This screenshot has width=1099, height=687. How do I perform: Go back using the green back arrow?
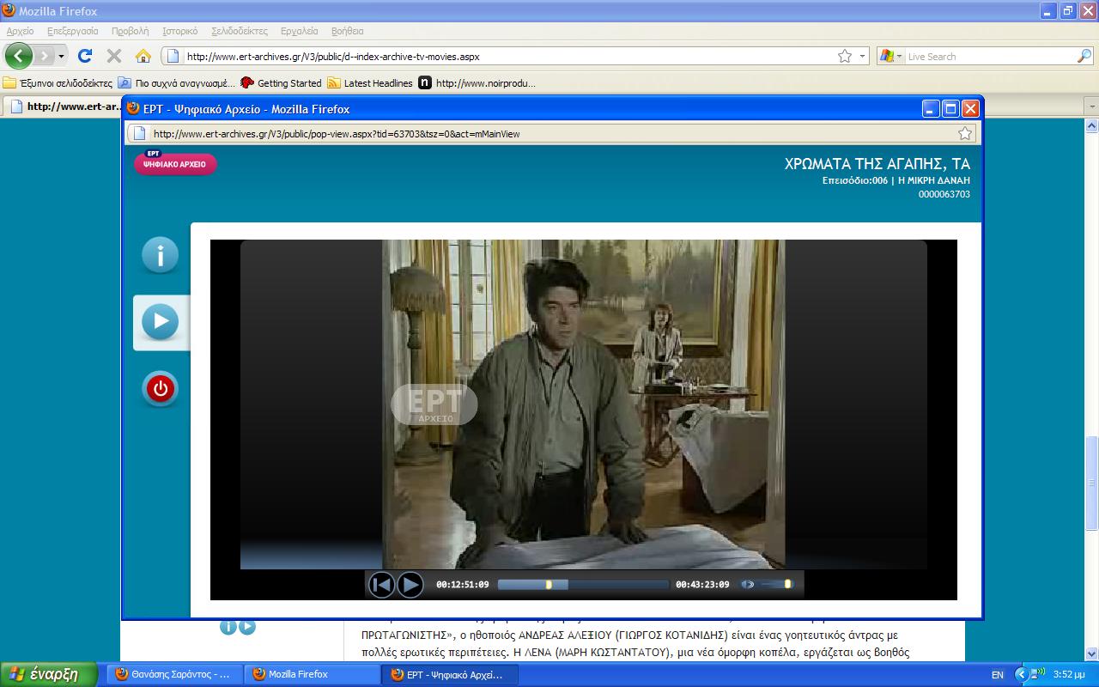19,57
